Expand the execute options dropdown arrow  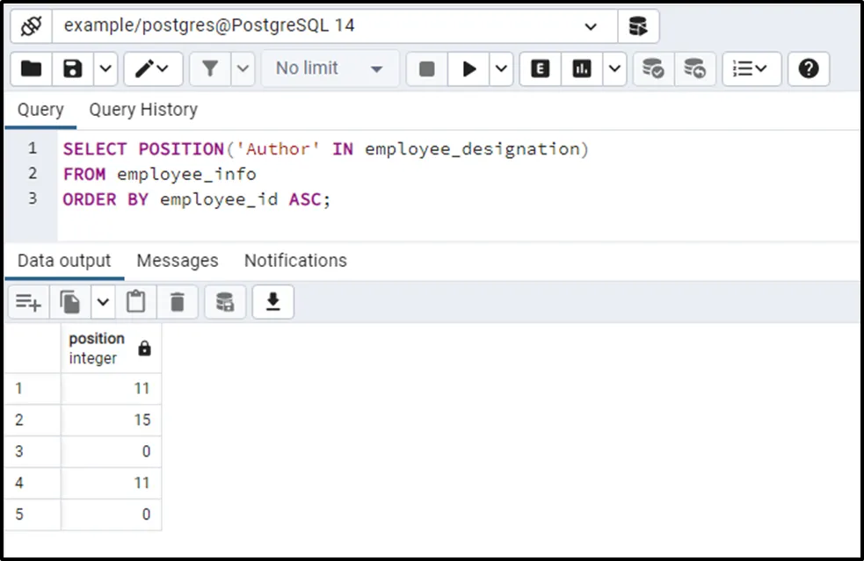502,68
